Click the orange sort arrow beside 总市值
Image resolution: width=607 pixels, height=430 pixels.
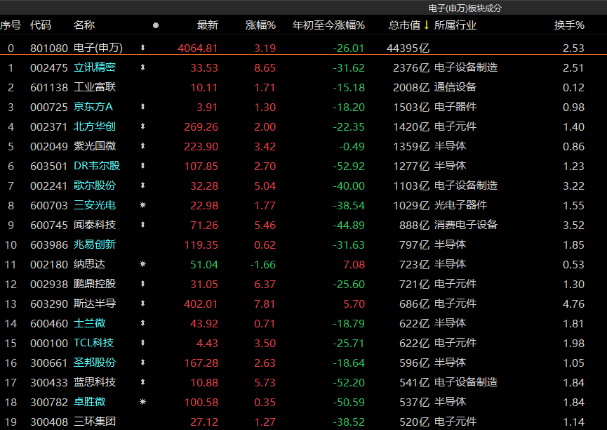click(426, 25)
